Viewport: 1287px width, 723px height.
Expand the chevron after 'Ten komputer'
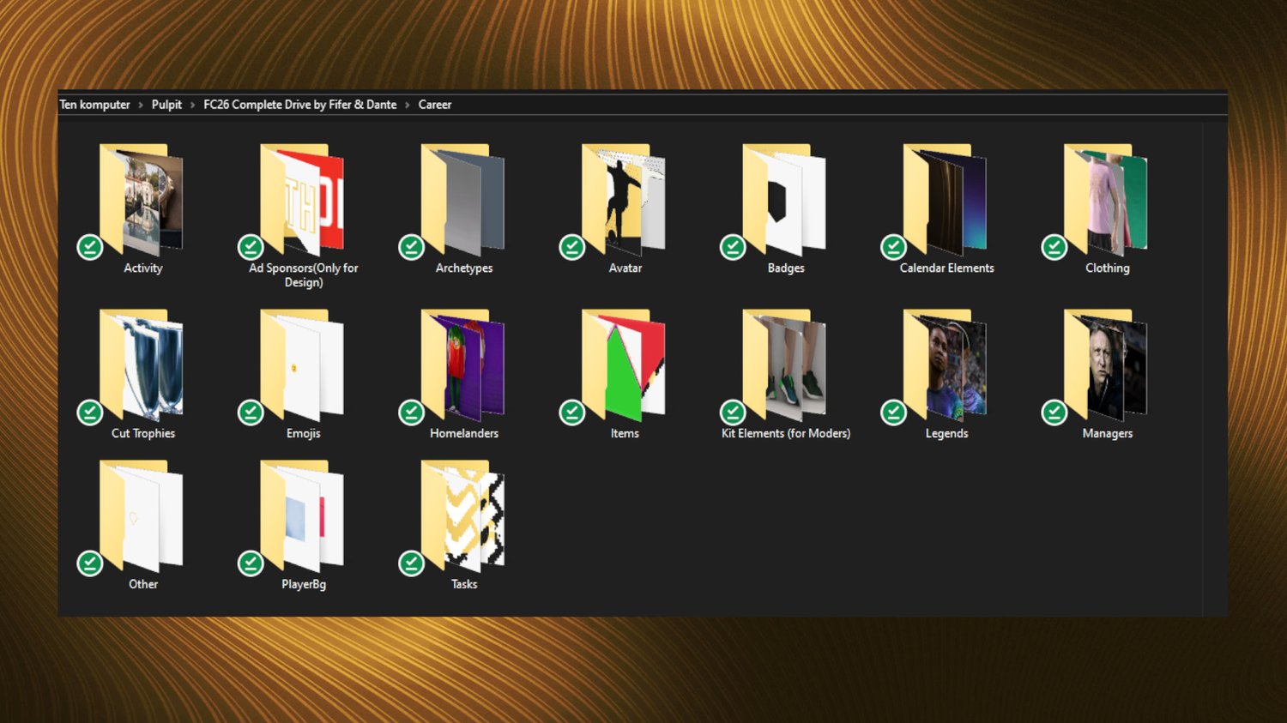pyautogui.click(x=141, y=105)
